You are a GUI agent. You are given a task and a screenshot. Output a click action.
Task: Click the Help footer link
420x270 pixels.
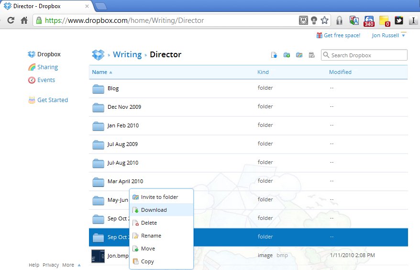click(x=34, y=265)
